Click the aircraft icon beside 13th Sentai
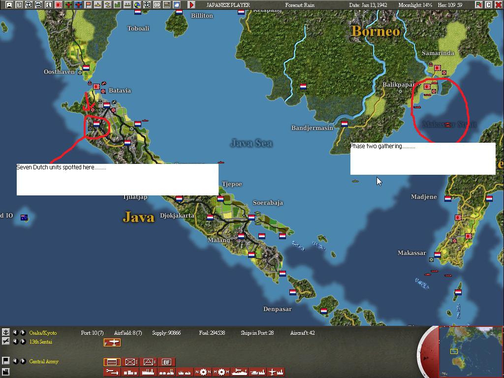Image resolution: width=504 pixels, height=378 pixels. pos(6,342)
